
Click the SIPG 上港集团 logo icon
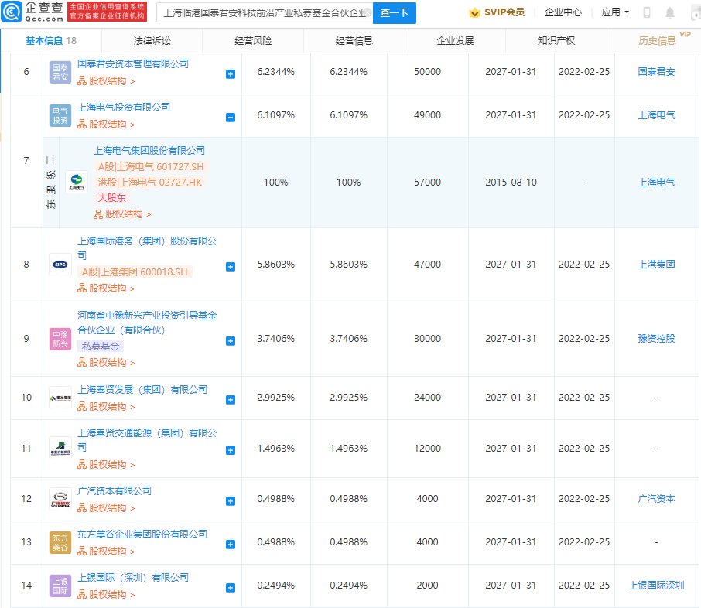tap(60, 264)
